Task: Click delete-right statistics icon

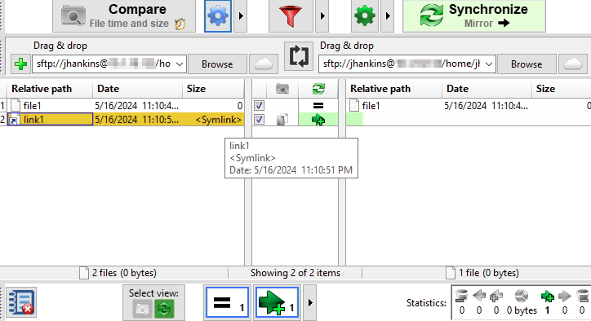Action: tap(582, 296)
